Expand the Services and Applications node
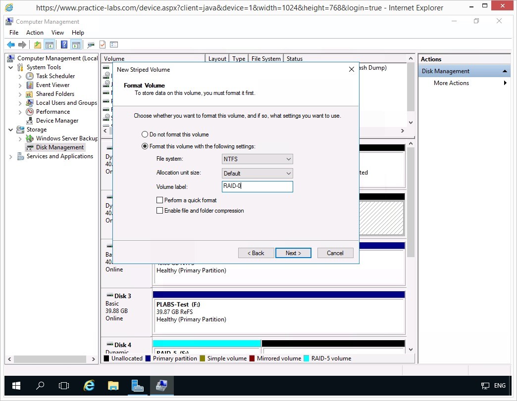 pos(11,157)
